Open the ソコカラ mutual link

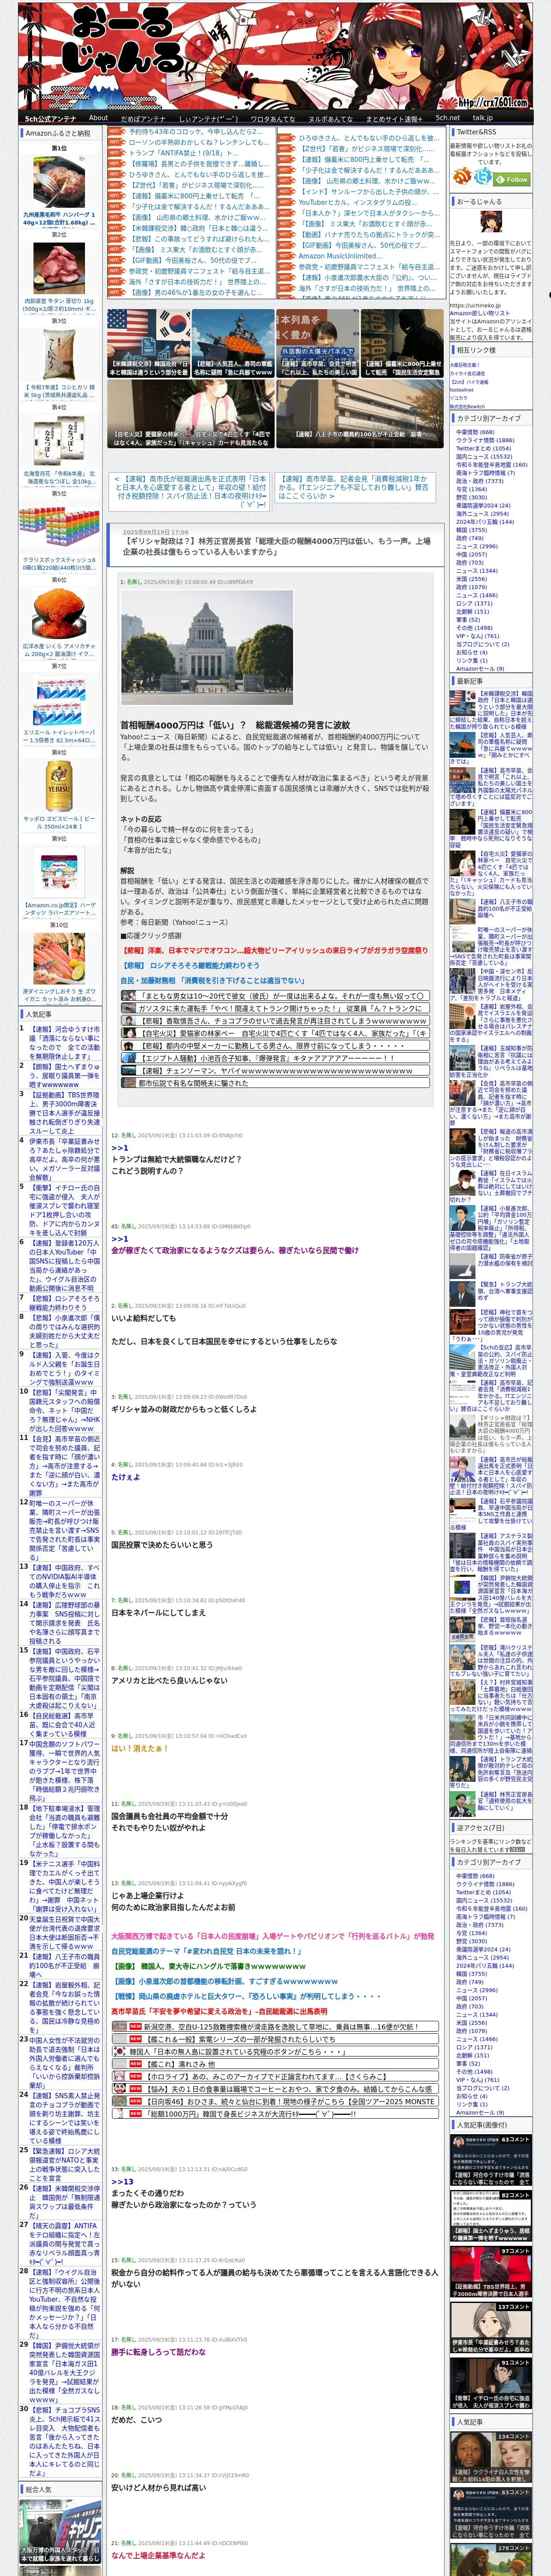tap(459, 398)
